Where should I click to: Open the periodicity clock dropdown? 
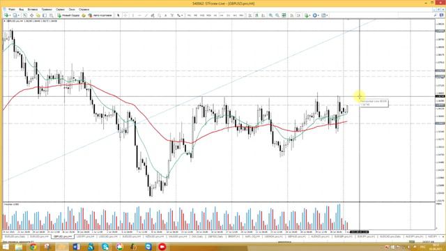click(x=316, y=15)
